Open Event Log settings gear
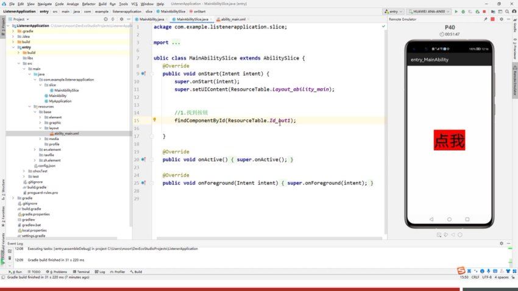518x291 pixels. pos(502,243)
